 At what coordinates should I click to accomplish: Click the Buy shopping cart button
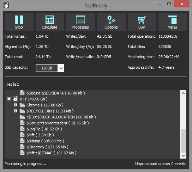click(142, 22)
